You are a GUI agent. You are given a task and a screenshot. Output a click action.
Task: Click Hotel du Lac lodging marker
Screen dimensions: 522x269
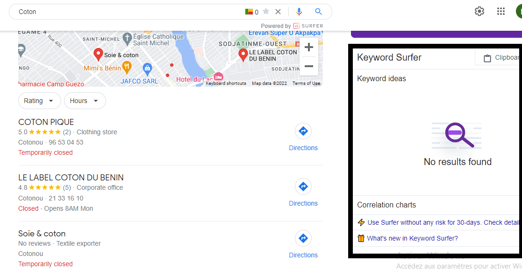coord(218,77)
